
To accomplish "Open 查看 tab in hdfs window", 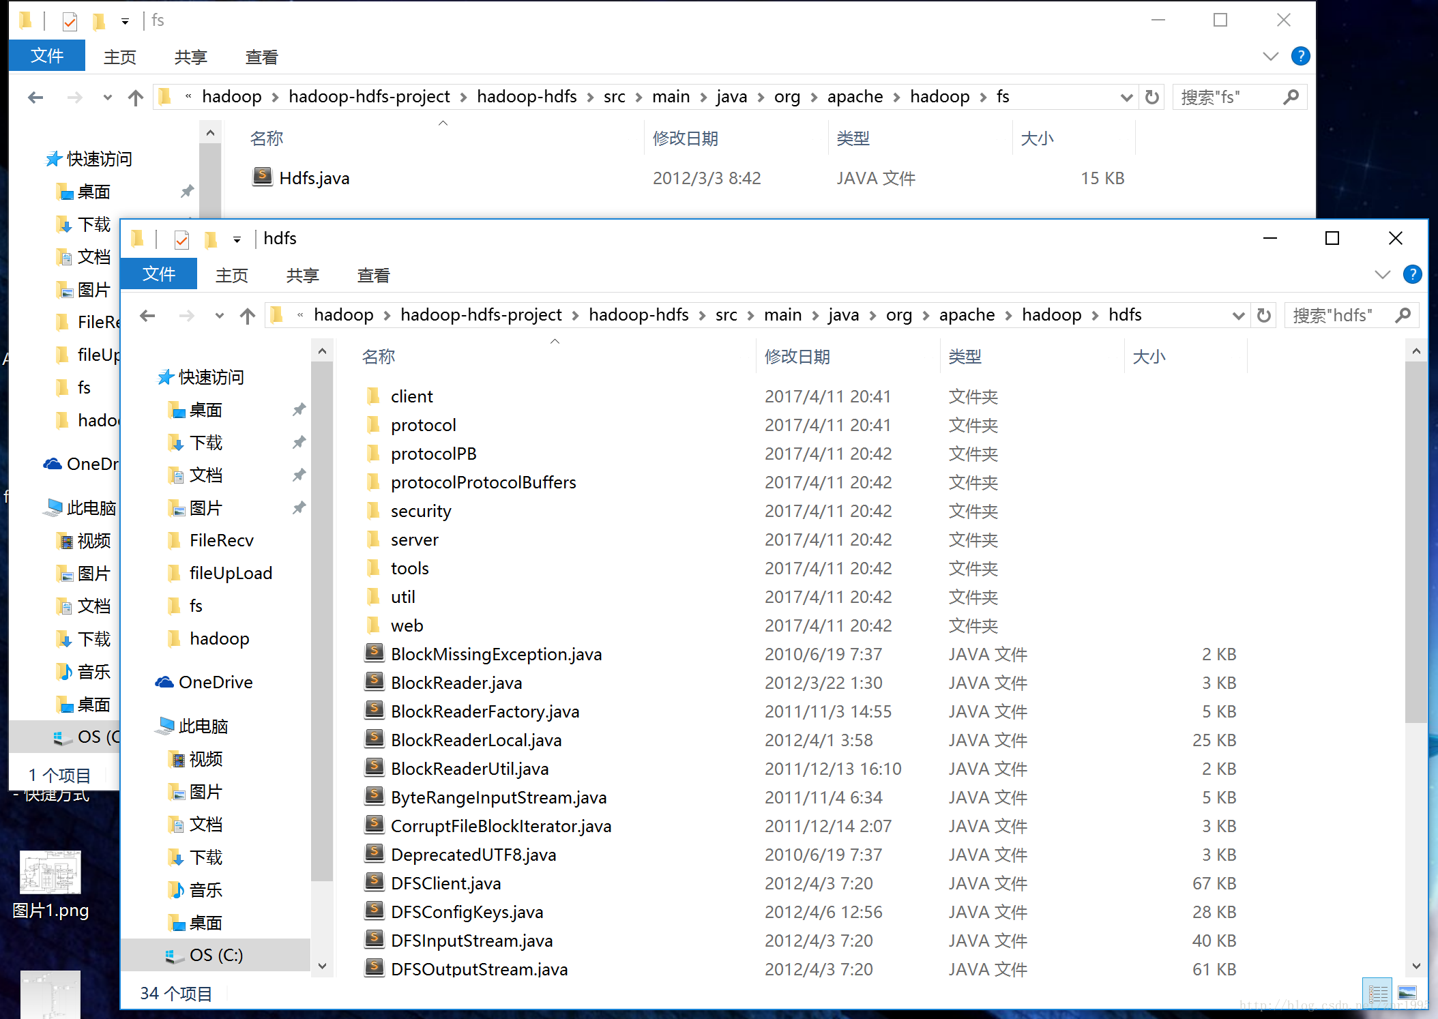I will coord(374,275).
